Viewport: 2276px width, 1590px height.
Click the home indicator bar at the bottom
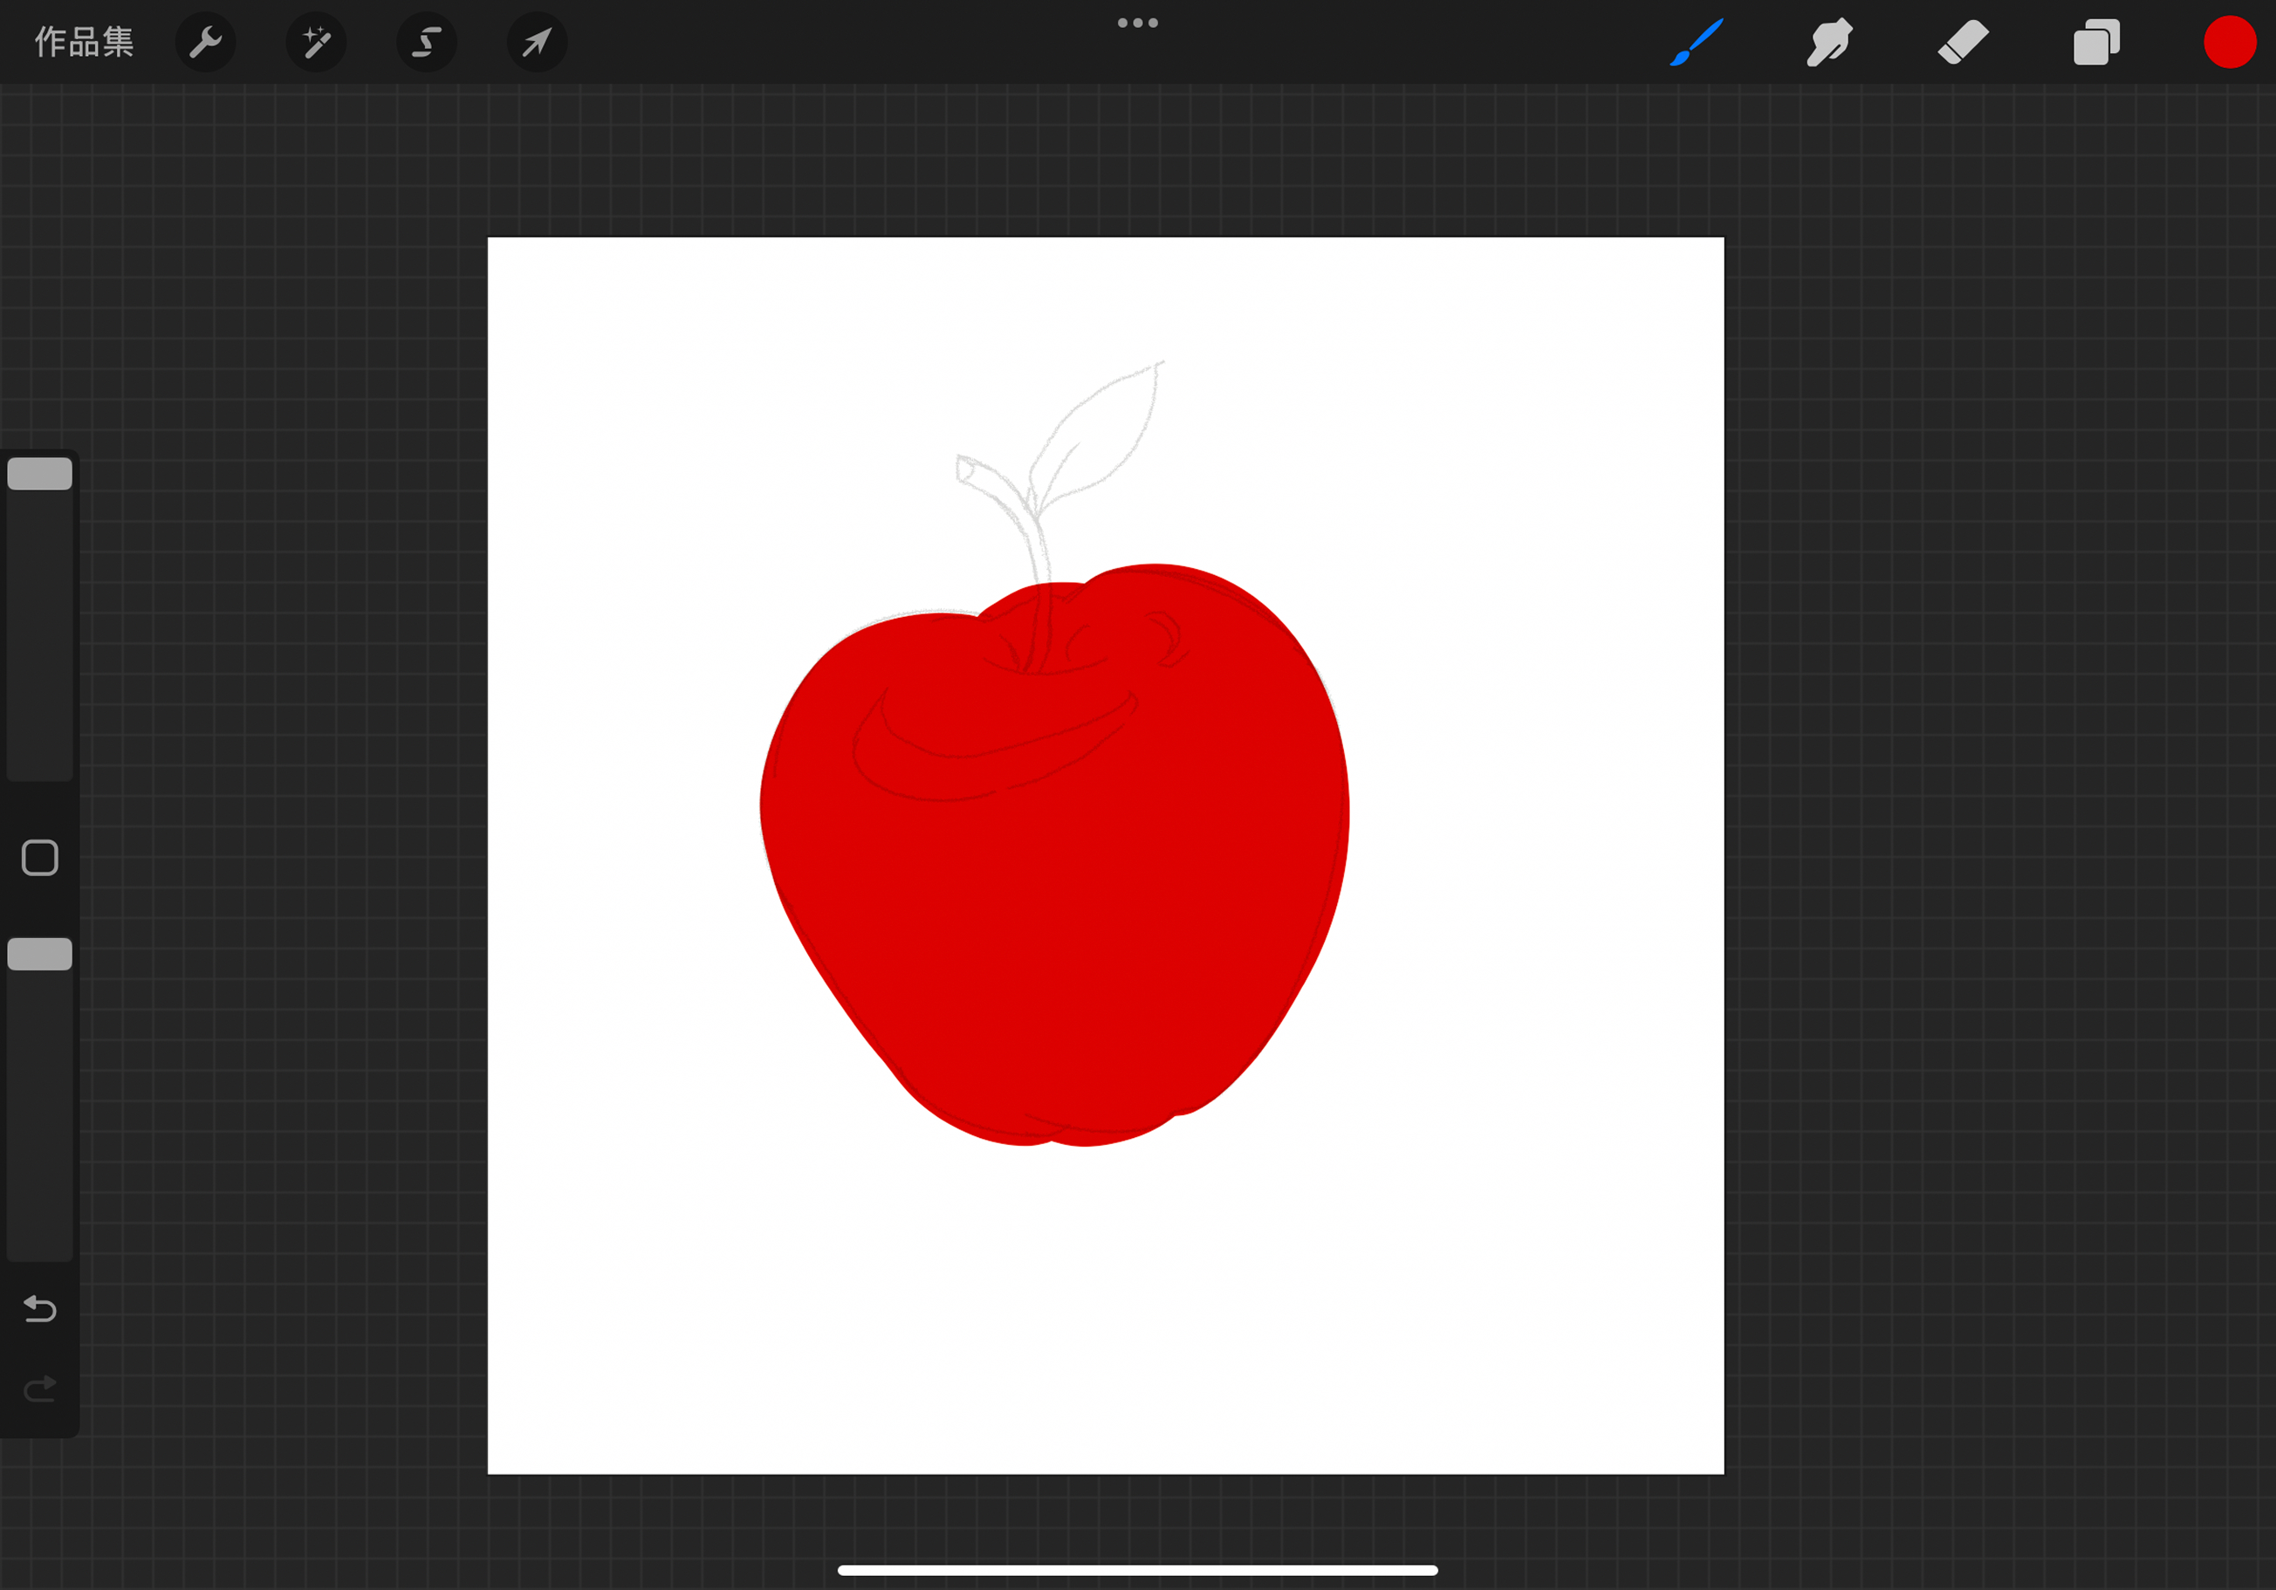point(1137,1570)
